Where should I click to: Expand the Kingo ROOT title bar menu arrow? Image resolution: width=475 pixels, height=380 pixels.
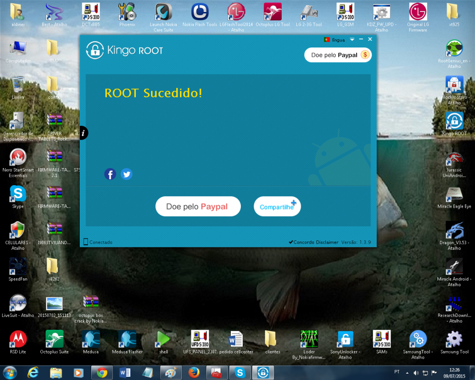pos(352,39)
